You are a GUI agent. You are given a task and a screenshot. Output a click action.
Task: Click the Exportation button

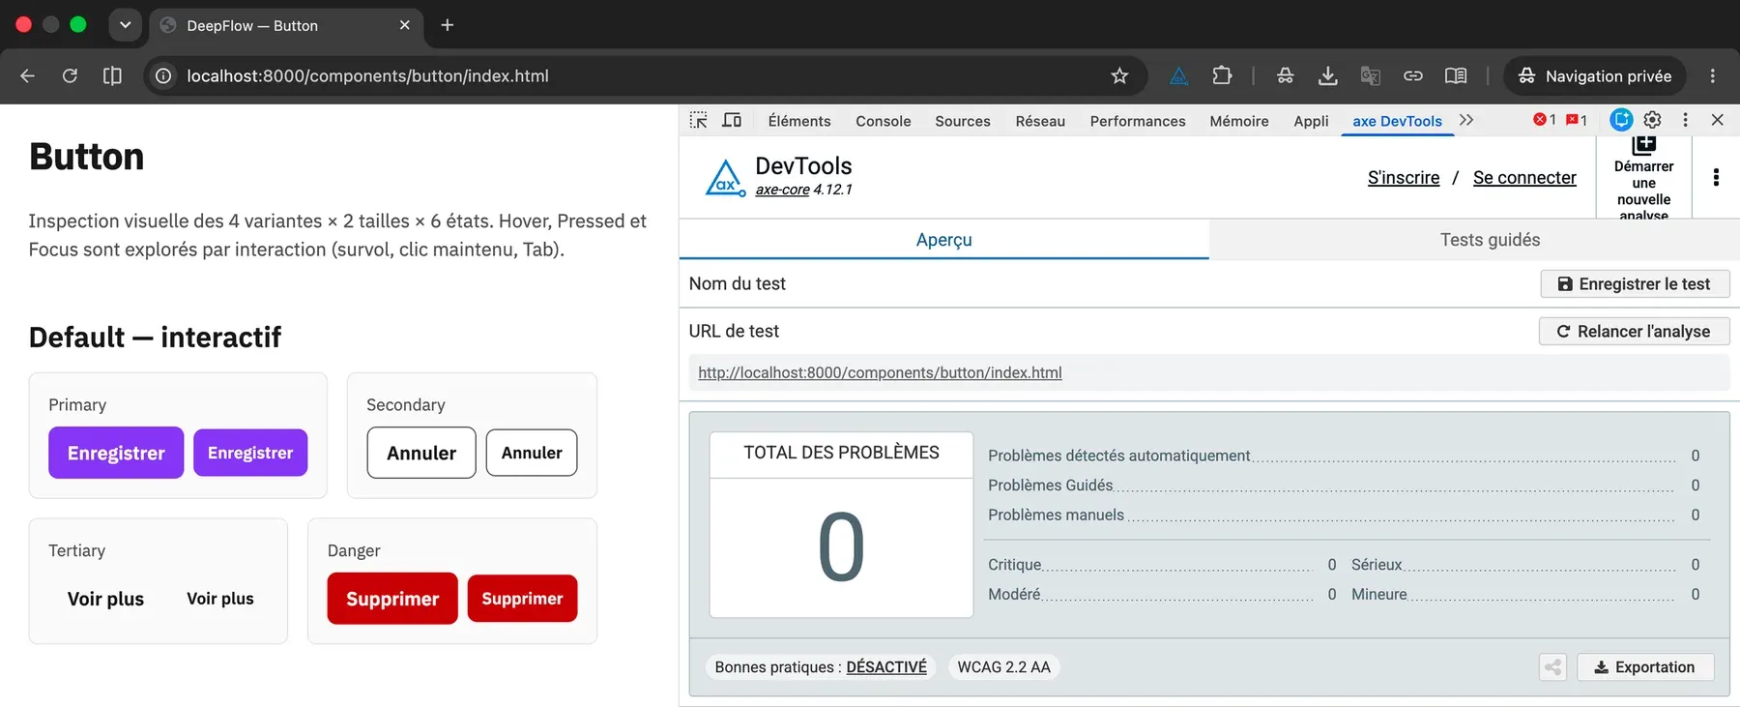(x=1645, y=667)
